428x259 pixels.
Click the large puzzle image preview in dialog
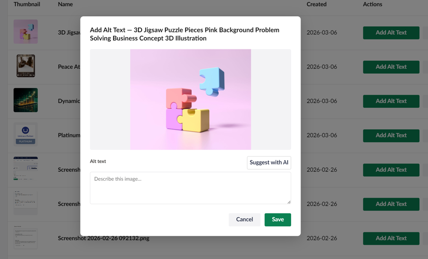coord(190,99)
